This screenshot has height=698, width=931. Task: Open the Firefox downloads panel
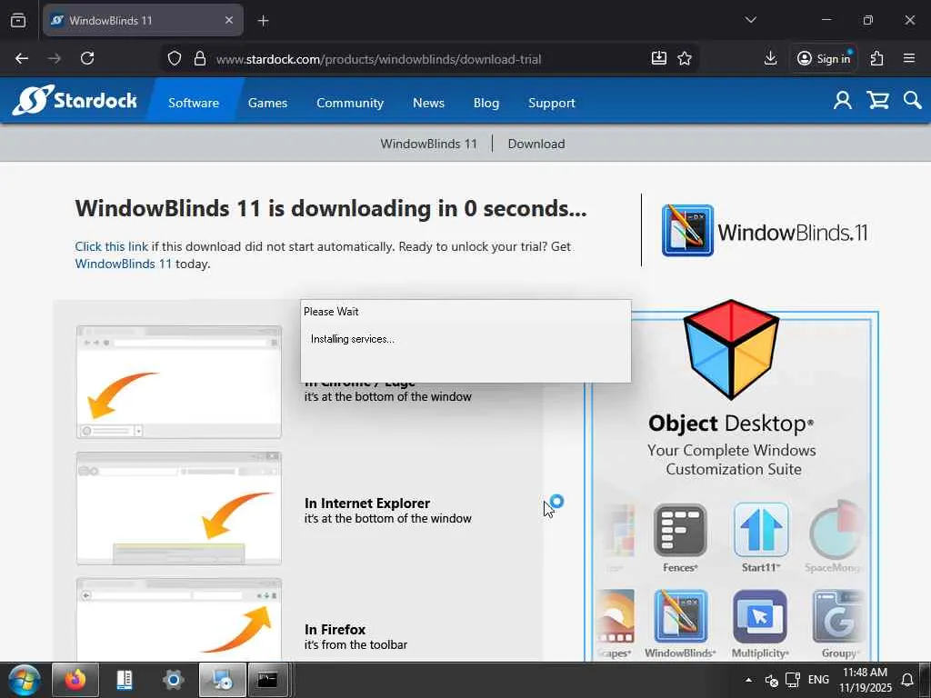(x=770, y=58)
